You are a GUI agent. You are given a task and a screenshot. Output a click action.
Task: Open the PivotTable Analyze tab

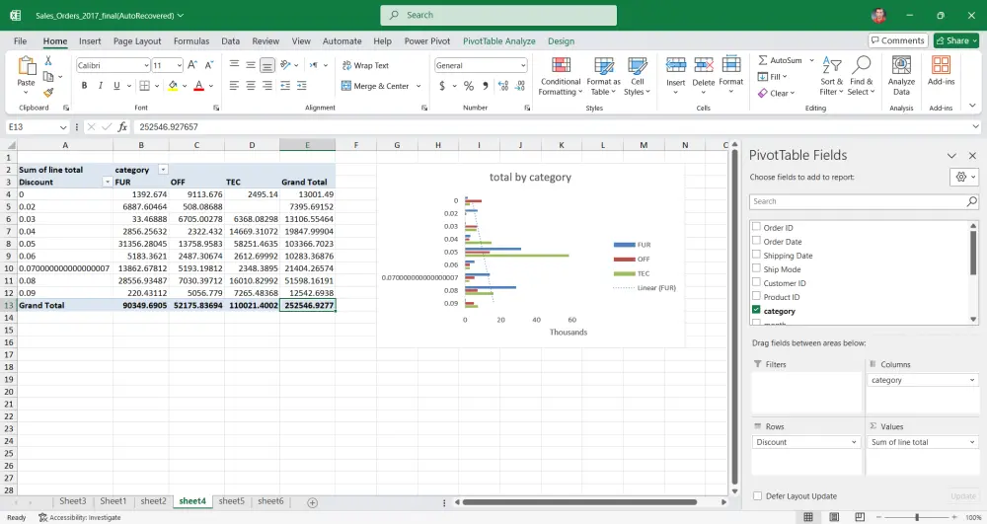point(499,40)
